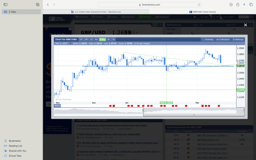Click the notifications bell icon
The image size is (256, 160).
[x=195, y=17]
